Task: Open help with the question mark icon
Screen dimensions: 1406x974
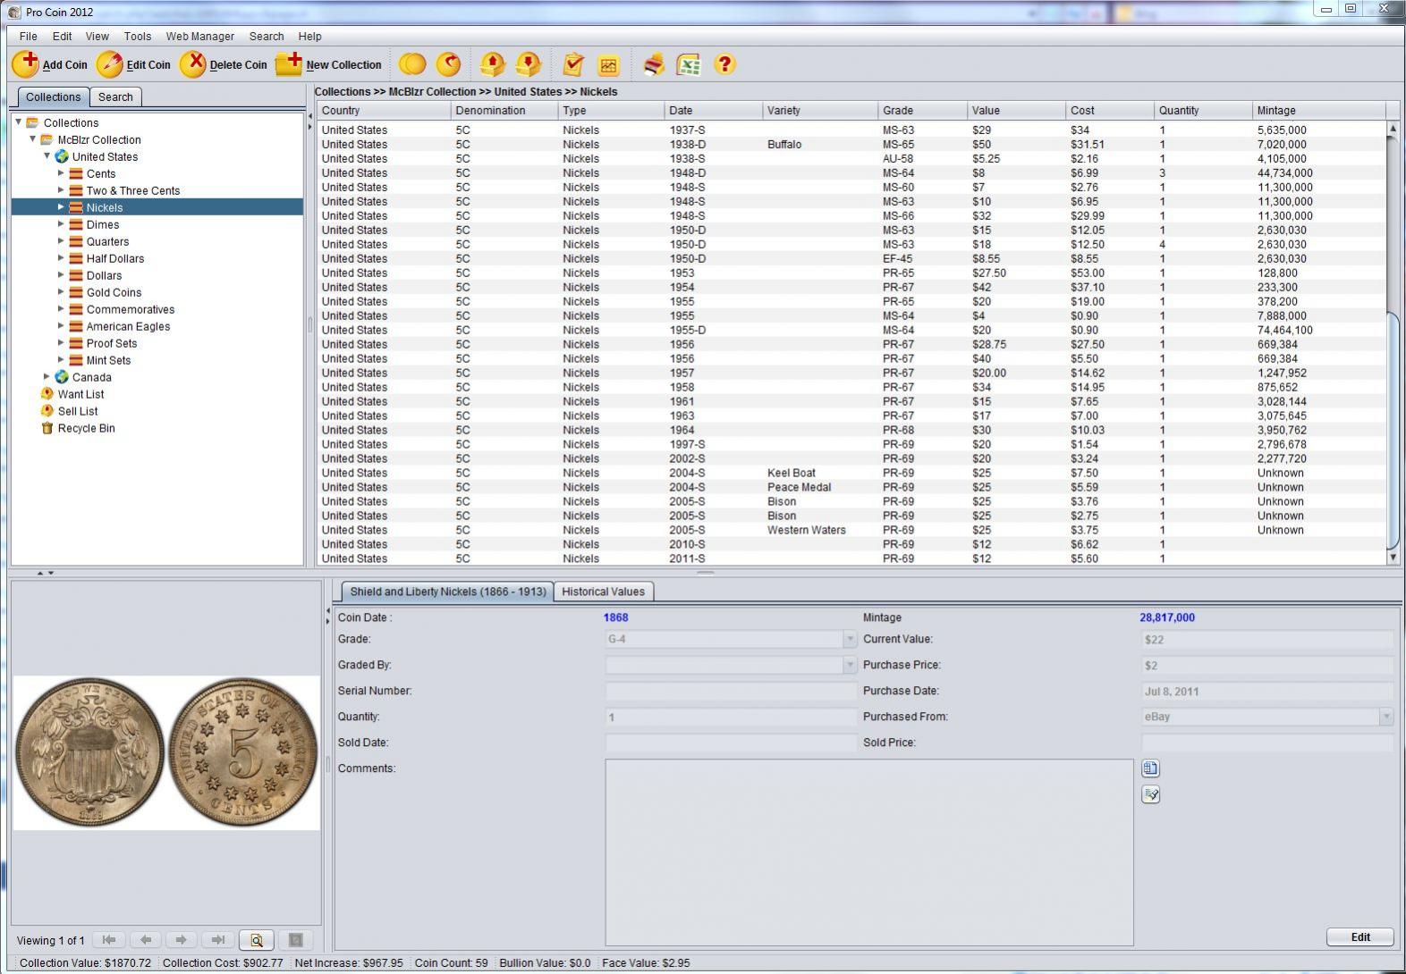Action: tap(724, 64)
